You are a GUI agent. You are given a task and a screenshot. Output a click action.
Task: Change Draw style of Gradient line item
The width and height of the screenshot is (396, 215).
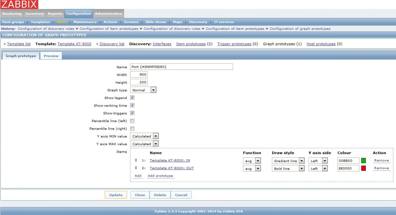288,160
